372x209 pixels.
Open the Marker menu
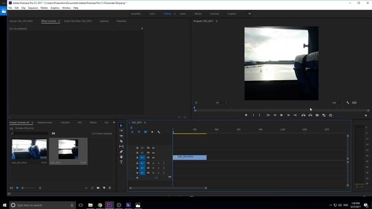tap(44, 8)
